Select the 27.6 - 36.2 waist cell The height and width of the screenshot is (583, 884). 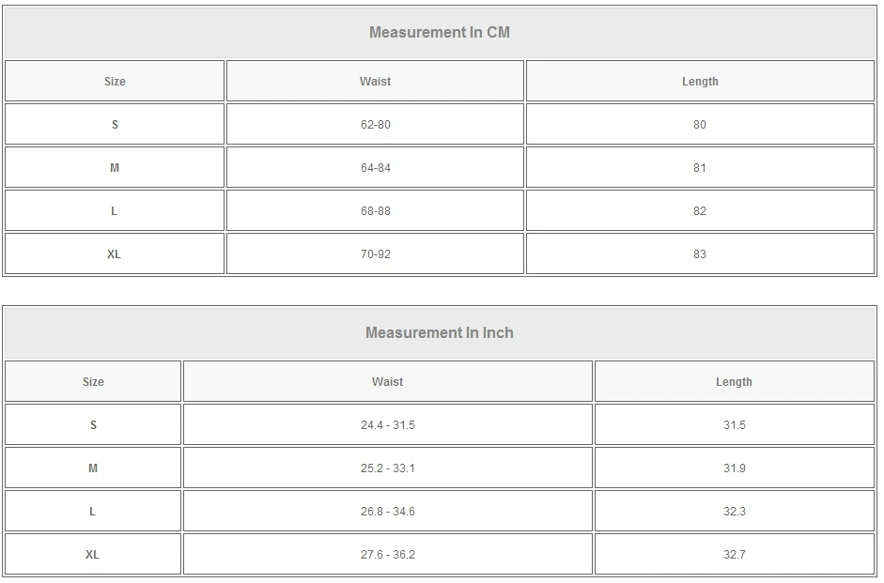(x=387, y=555)
